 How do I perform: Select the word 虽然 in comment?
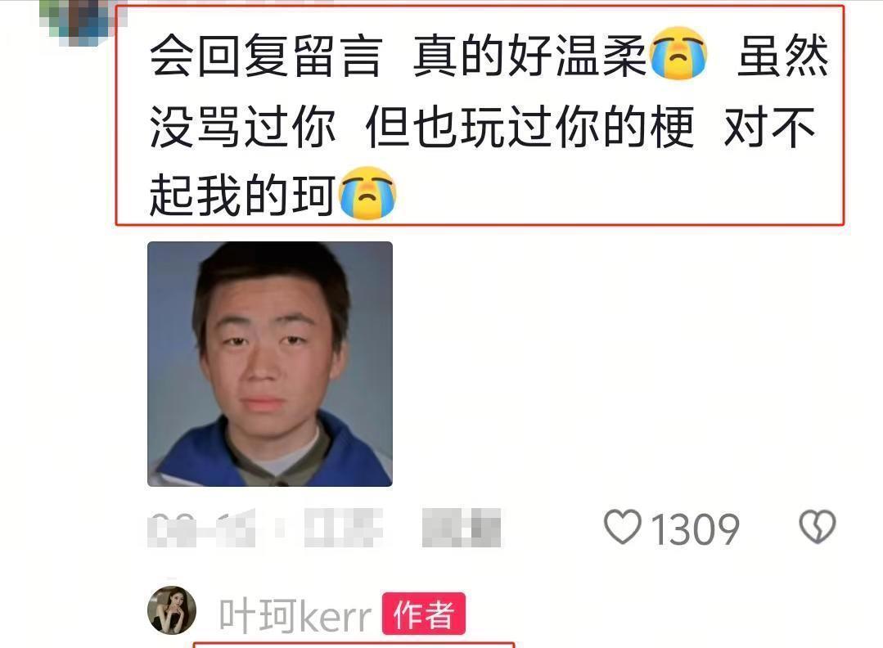783,55
